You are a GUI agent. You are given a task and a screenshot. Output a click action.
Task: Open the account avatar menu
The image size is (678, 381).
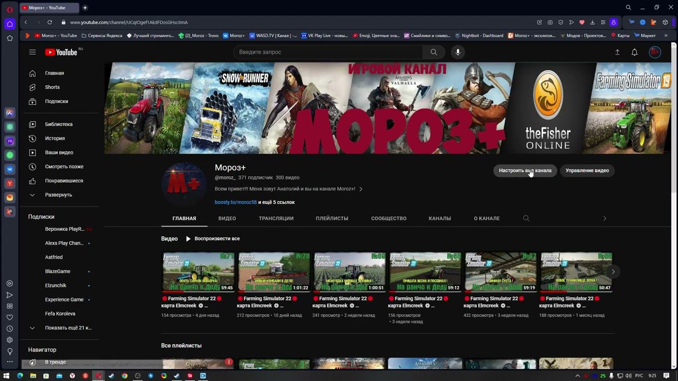point(655,52)
